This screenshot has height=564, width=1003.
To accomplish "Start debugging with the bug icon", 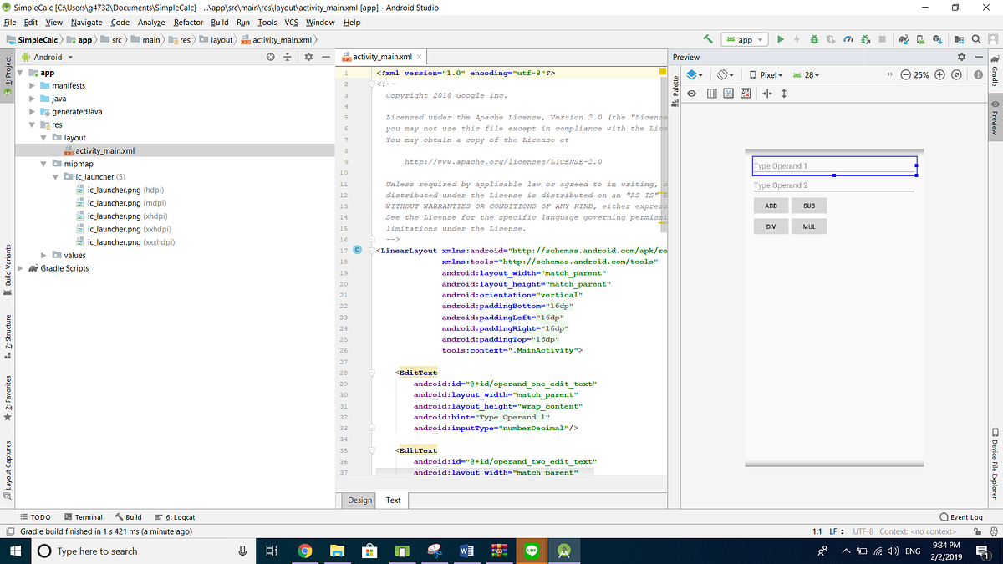I will pyautogui.click(x=813, y=39).
